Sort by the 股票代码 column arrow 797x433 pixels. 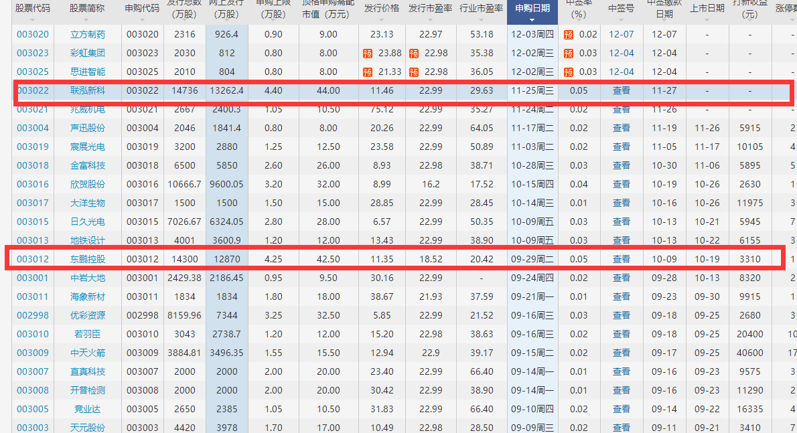33,20
